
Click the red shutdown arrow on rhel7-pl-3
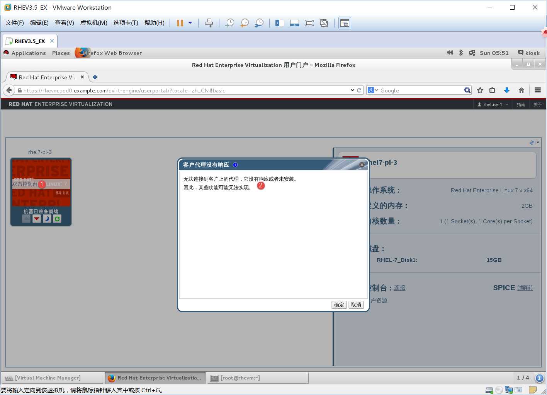click(37, 219)
